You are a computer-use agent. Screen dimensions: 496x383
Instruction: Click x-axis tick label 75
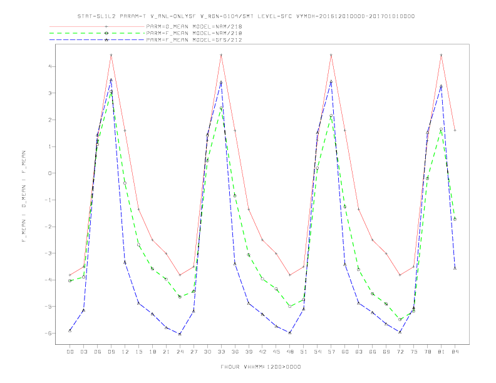click(414, 352)
